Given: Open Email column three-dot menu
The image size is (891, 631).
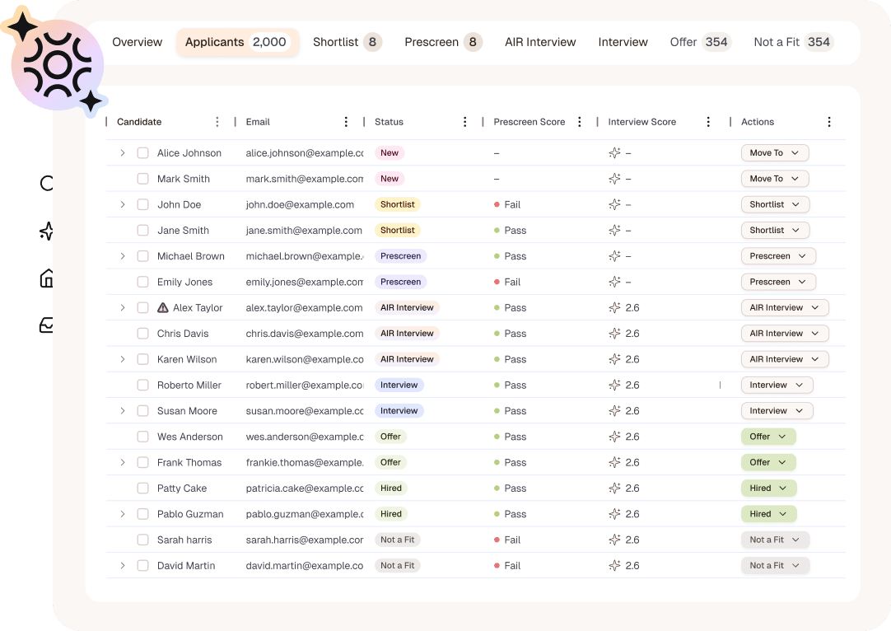Looking at the screenshot, I should point(346,122).
